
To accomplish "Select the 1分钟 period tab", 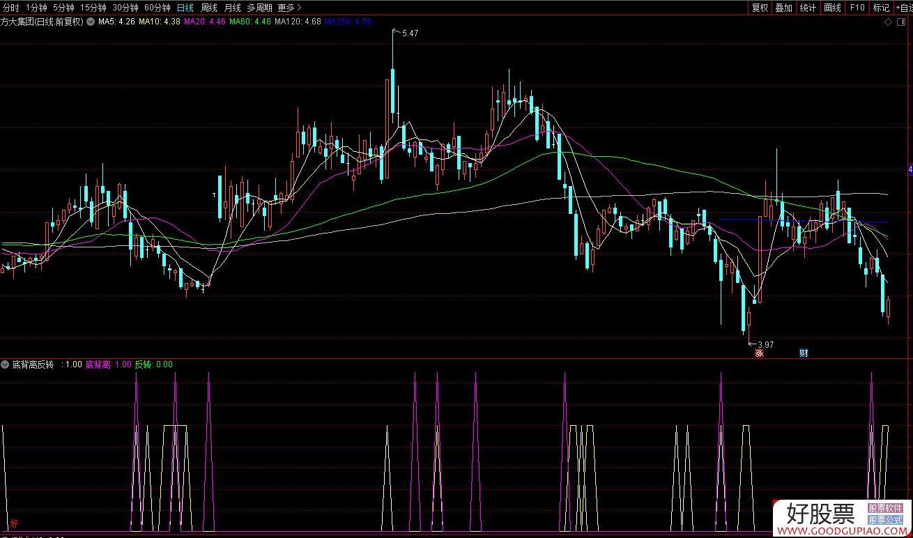I will click(x=36, y=8).
